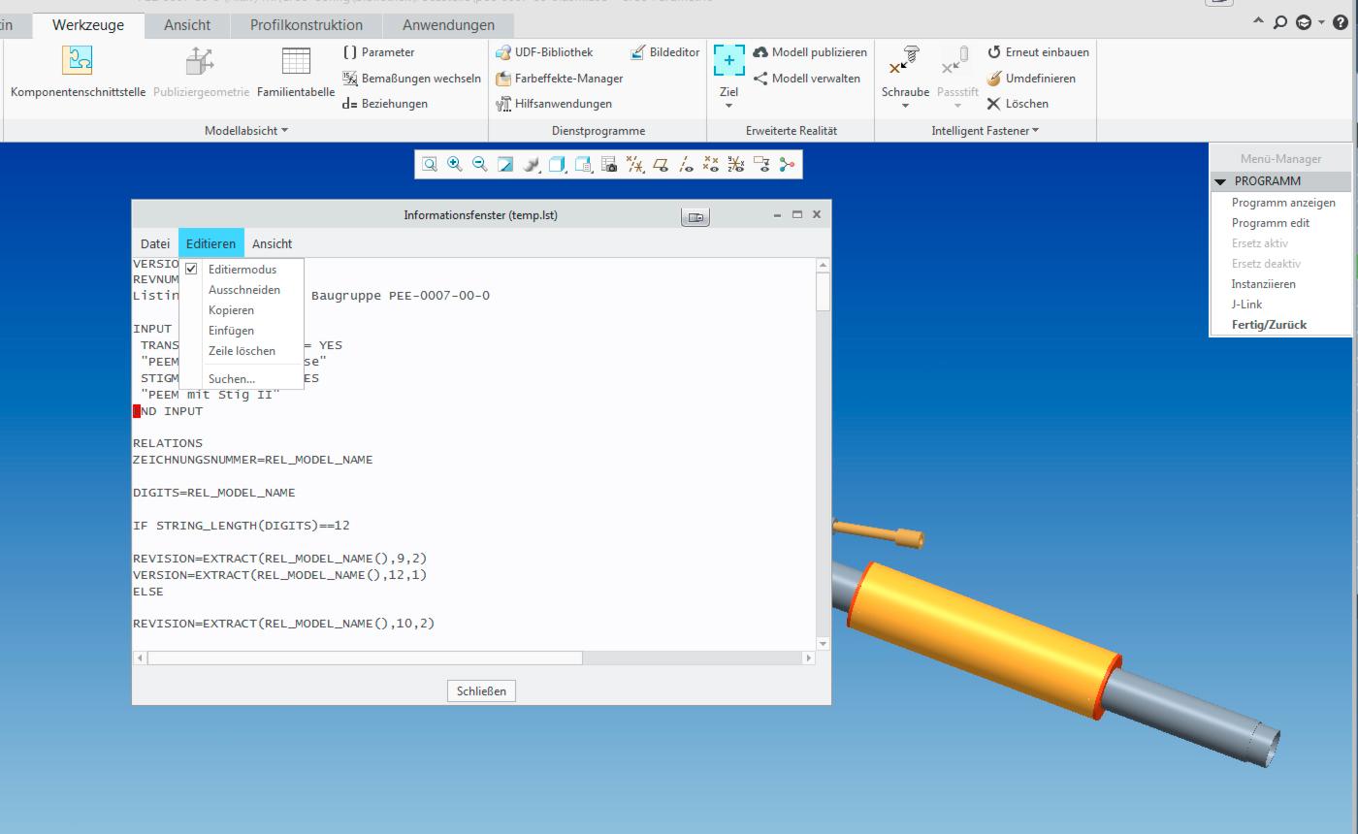This screenshot has height=834, width=1358.
Task: Toggle coordinate system display icon
Action: [736, 165]
